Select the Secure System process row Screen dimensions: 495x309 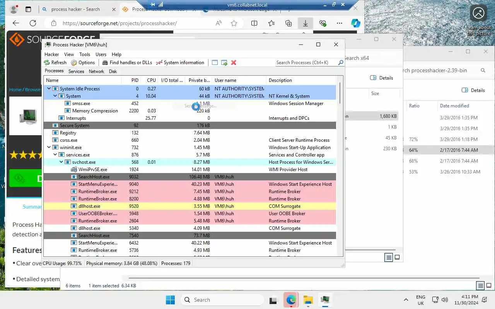(x=189, y=126)
